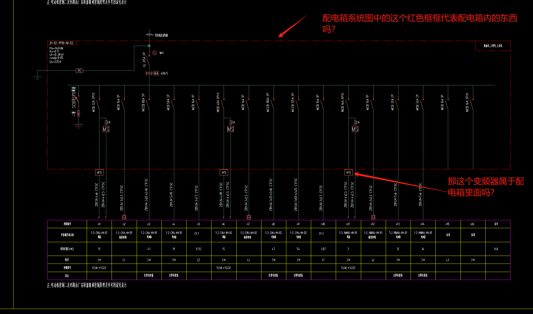533x314 pixels.
Task: Select the 2A fuse symbol on circuit n1
Action: [106, 122]
